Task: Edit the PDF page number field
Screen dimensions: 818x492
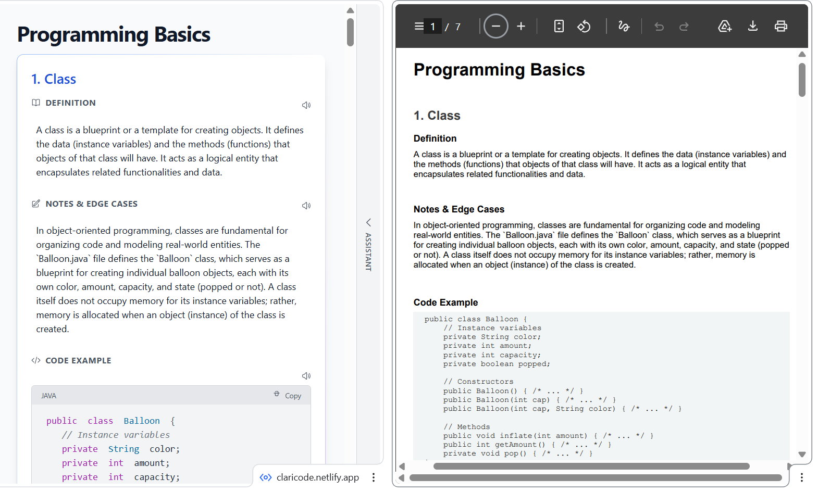Action: (433, 27)
